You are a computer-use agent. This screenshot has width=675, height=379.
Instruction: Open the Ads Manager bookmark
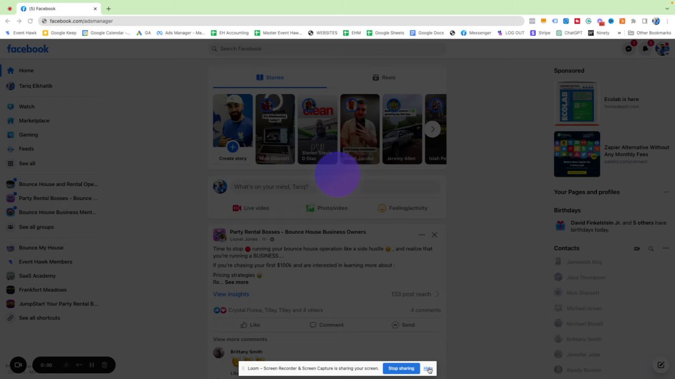[x=180, y=33]
